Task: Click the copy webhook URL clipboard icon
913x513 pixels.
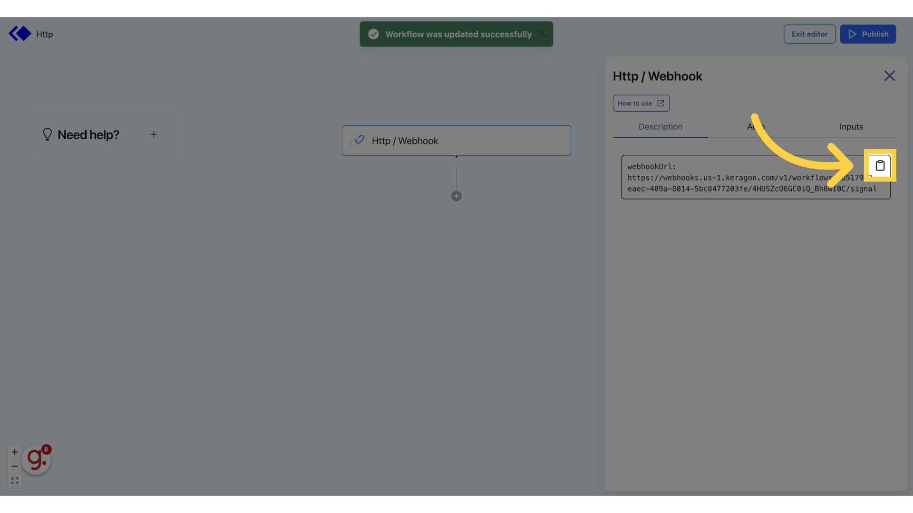Action: pos(880,166)
